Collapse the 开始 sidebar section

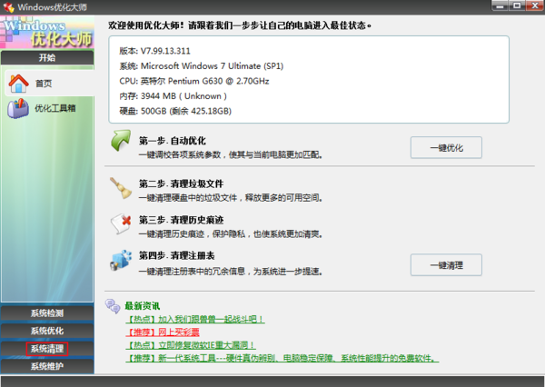(x=47, y=57)
